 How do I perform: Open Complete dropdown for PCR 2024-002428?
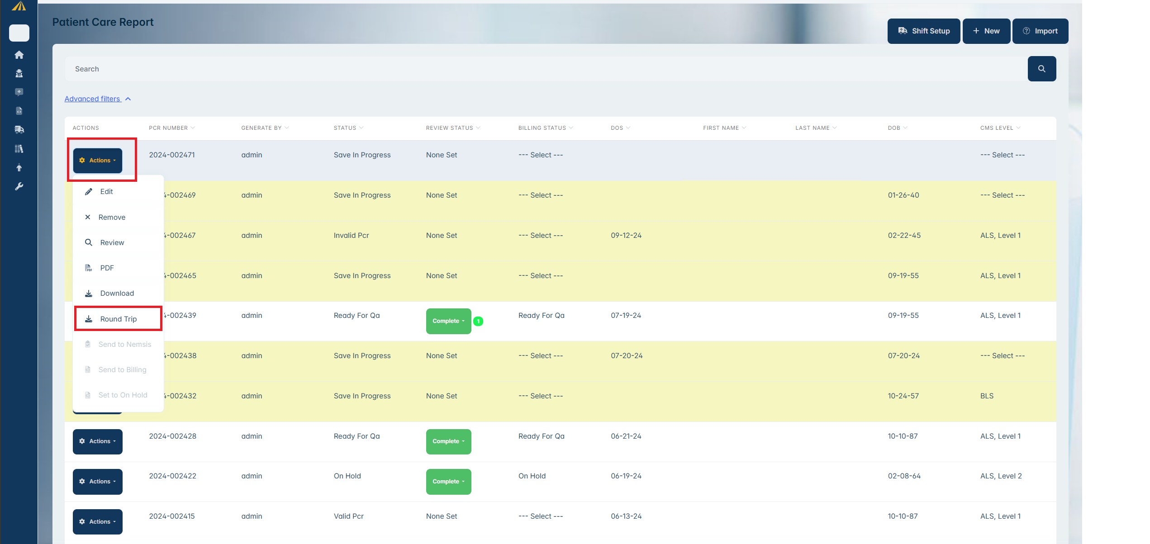[x=448, y=441]
